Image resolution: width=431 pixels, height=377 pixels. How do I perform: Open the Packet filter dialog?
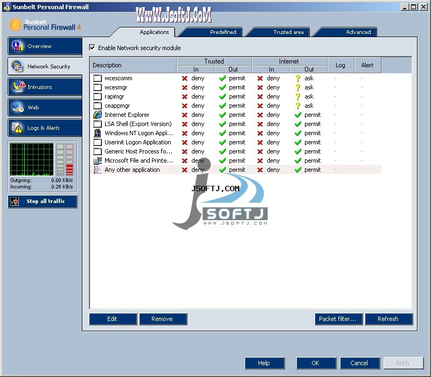pos(339,319)
